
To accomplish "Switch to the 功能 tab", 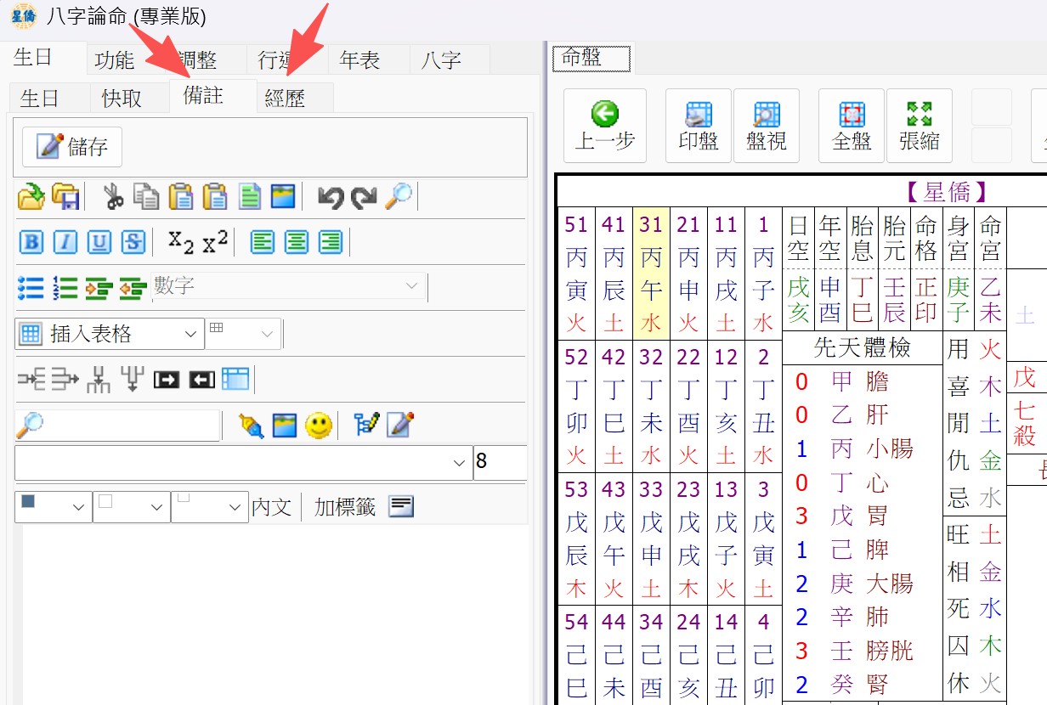I will 115,60.
